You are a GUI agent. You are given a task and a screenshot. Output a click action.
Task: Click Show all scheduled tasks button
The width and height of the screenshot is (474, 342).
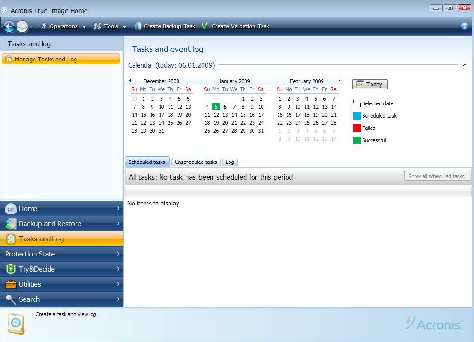[x=436, y=176]
